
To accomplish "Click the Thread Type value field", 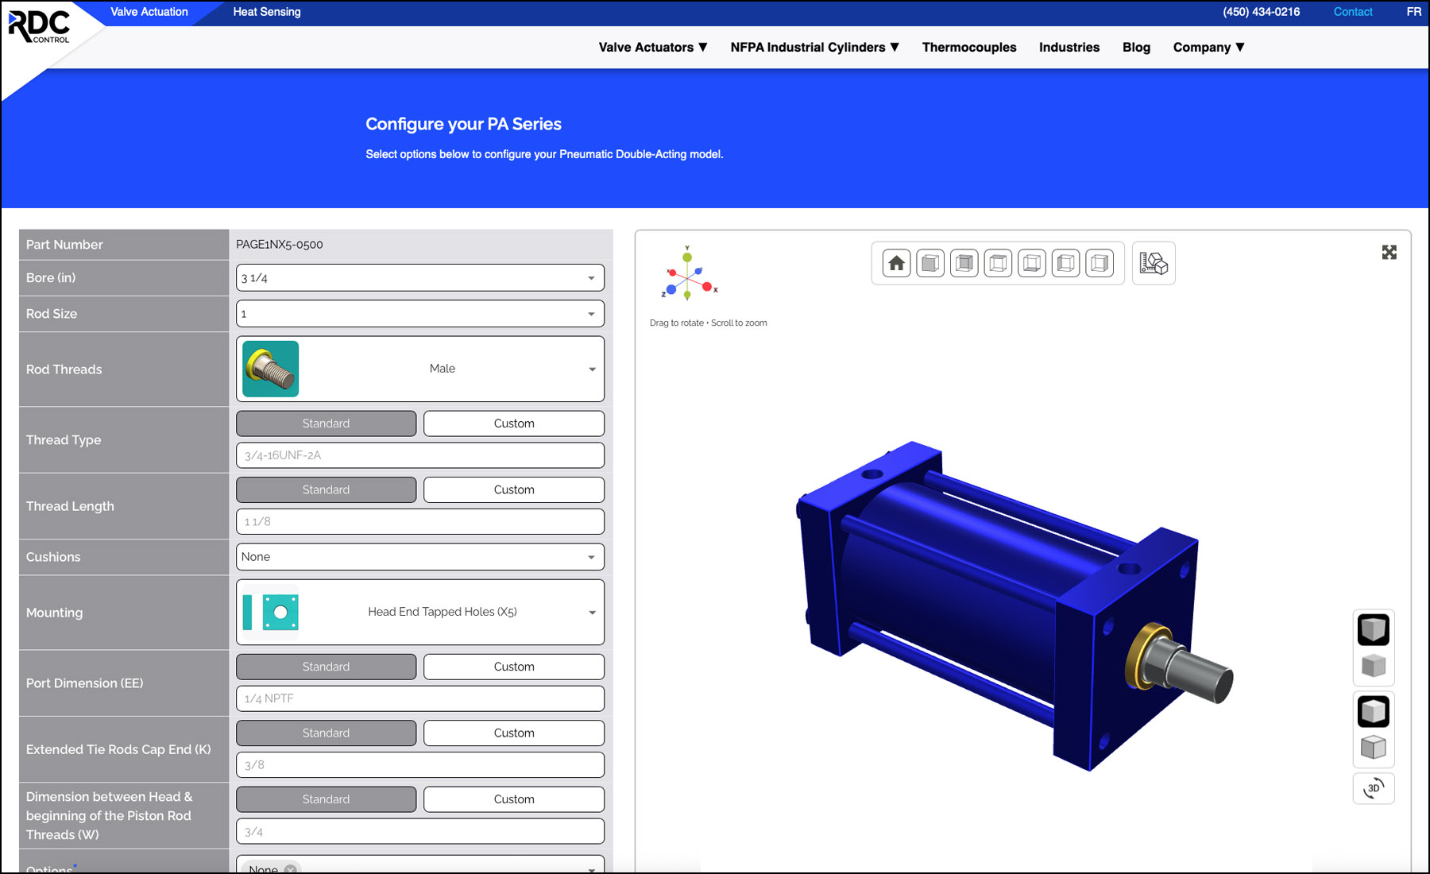I will click(420, 455).
